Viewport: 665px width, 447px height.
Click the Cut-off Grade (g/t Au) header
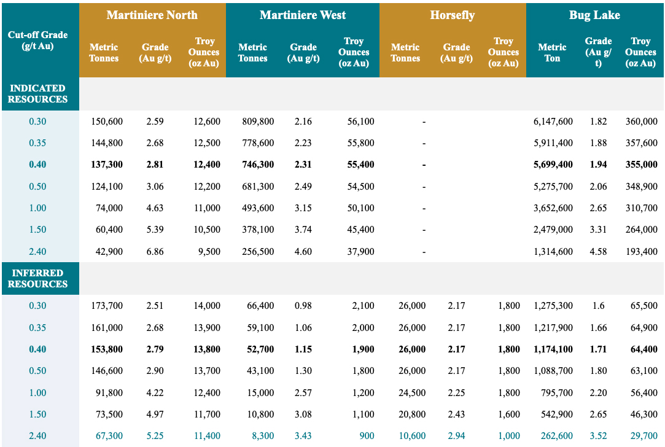(37, 41)
